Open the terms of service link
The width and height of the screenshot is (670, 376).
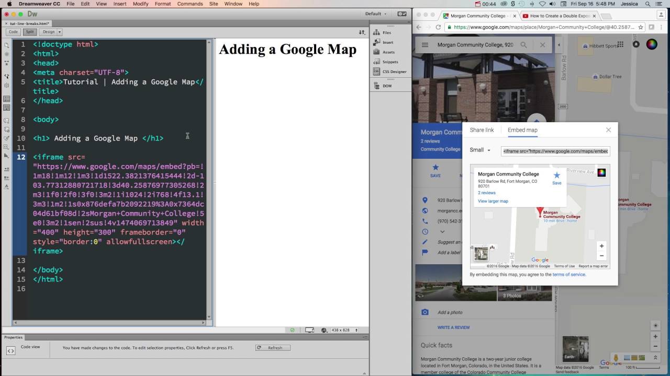point(569,274)
